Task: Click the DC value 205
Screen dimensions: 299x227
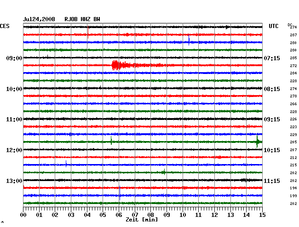Action: coord(293,142)
